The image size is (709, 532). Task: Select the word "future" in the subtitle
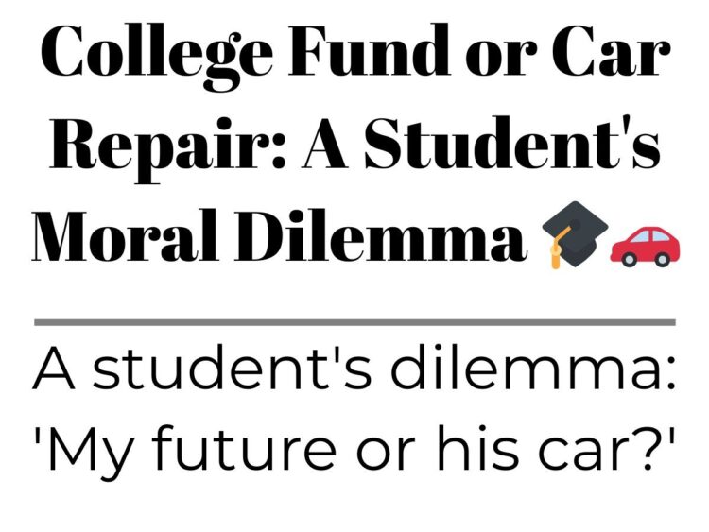click(x=244, y=448)
